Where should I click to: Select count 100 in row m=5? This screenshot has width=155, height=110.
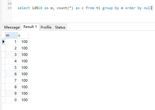23,68
